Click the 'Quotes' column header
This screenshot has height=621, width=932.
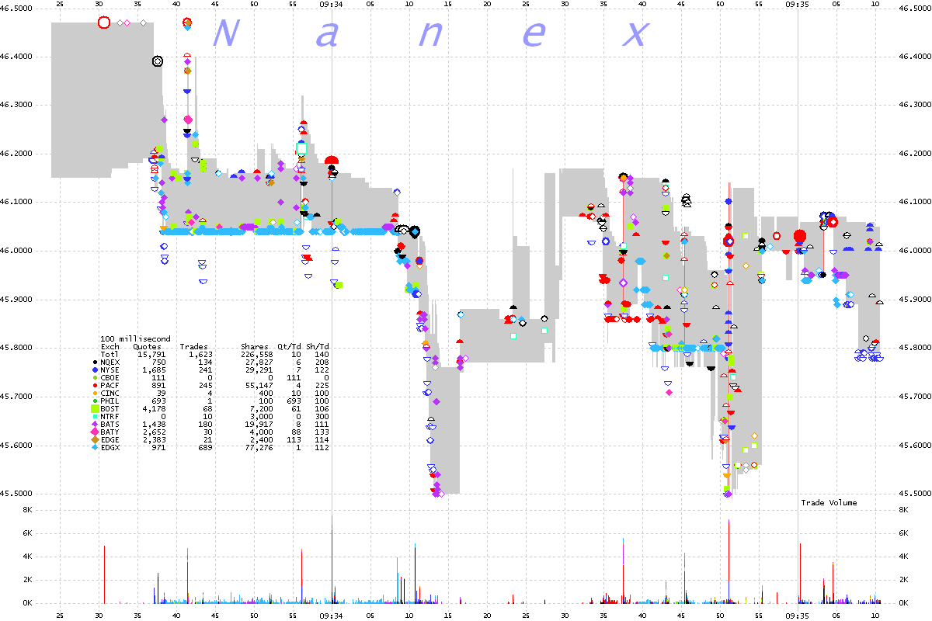pos(148,347)
